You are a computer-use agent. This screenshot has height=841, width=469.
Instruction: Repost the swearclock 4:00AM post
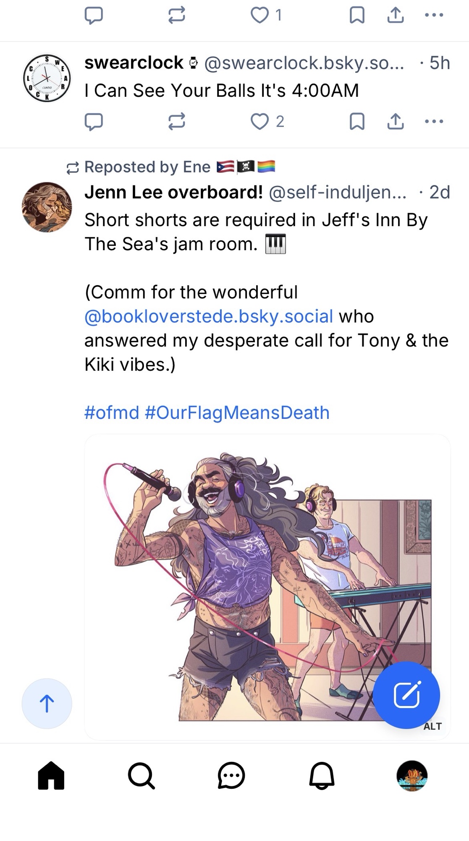coord(176,122)
